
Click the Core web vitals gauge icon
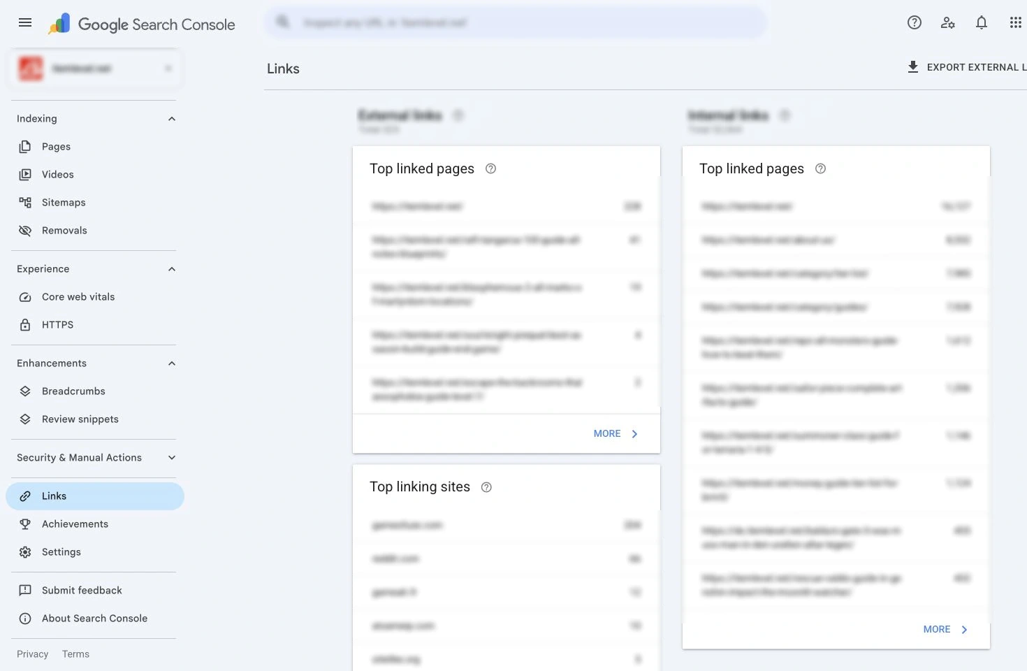pos(25,297)
